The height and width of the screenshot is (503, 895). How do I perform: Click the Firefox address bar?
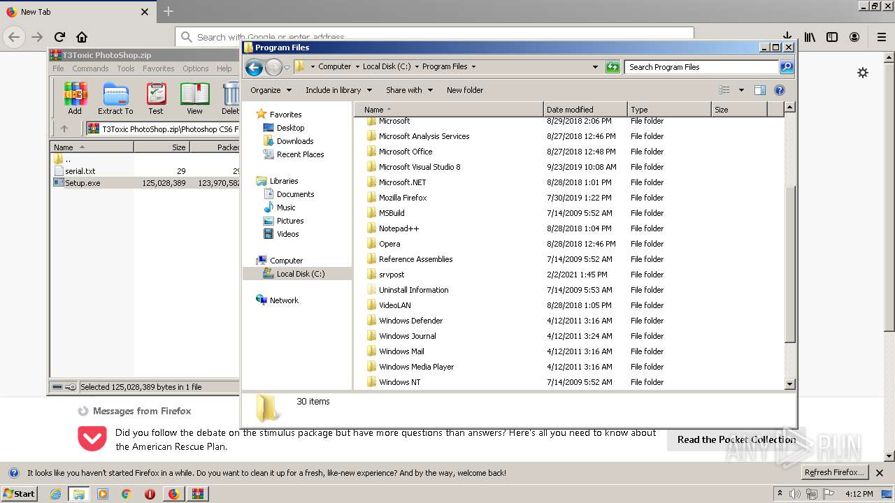[434, 37]
